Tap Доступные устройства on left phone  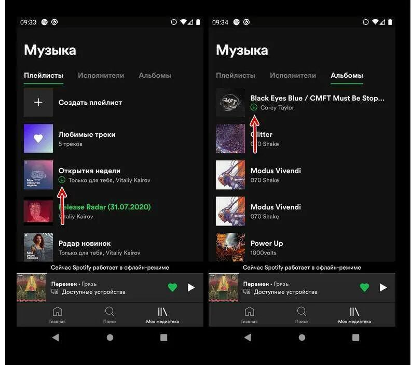(x=93, y=292)
